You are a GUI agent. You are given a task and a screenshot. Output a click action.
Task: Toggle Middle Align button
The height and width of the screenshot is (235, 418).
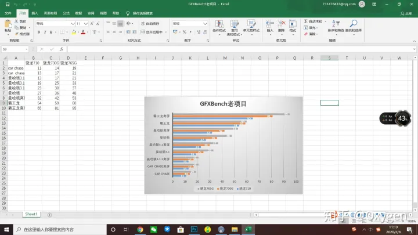[114, 23]
